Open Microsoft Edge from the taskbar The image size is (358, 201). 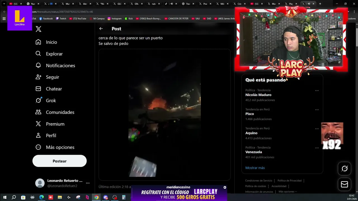[x=41, y=197]
